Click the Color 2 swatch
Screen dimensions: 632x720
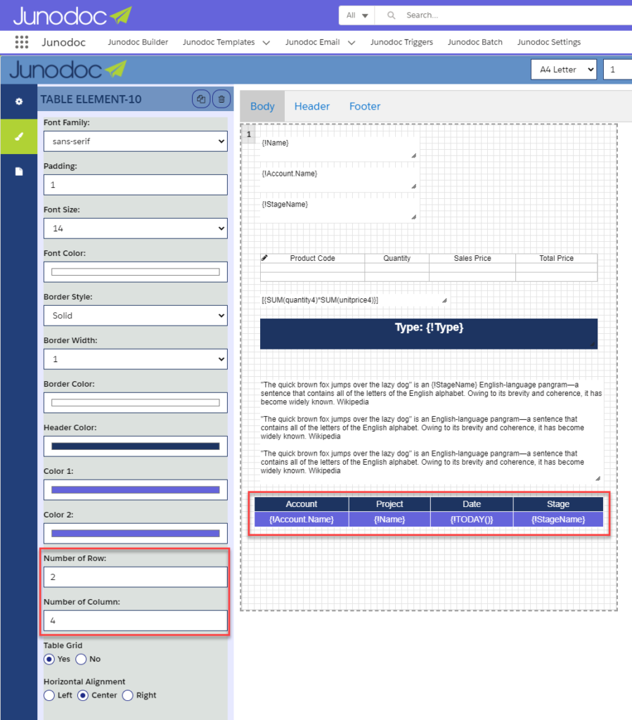click(136, 534)
